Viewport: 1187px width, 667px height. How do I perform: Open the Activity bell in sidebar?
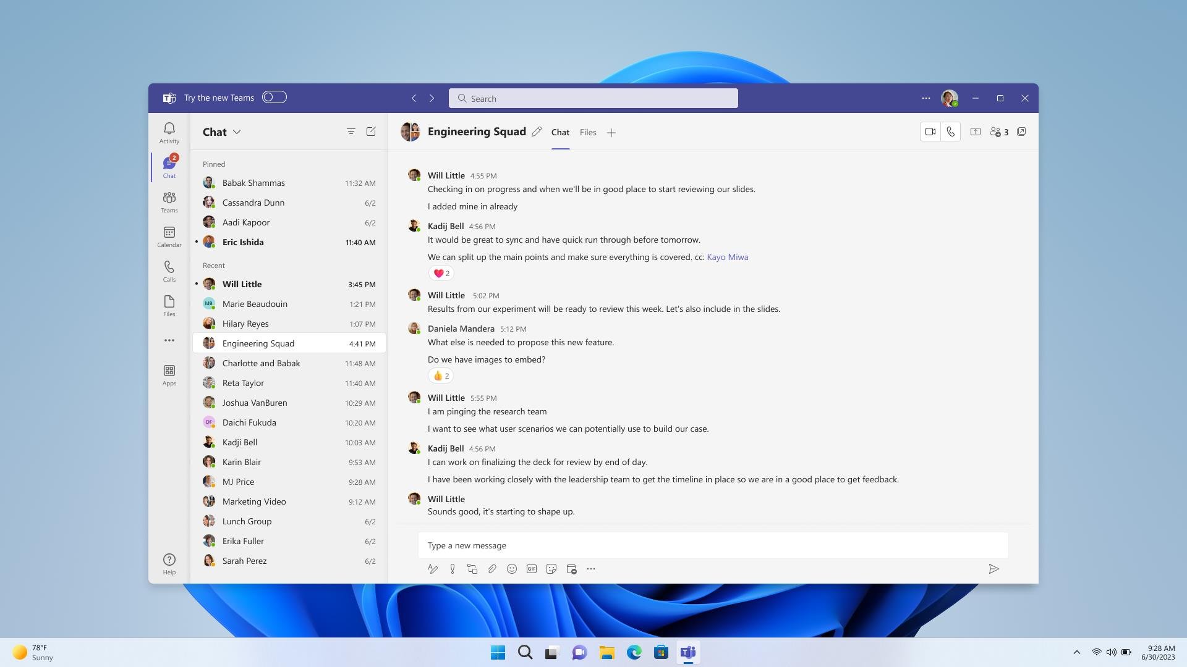(169, 132)
